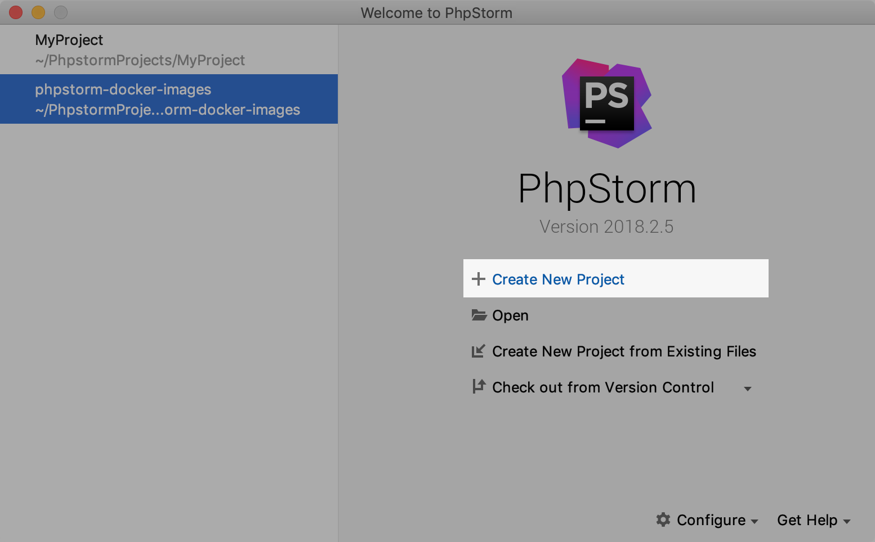The width and height of the screenshot is (875, 542).
Task: Minimize the window with the yellow button
Action: (x=38, y=12)
